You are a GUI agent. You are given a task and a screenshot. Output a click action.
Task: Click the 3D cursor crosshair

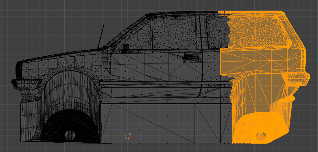pos(128,136)
